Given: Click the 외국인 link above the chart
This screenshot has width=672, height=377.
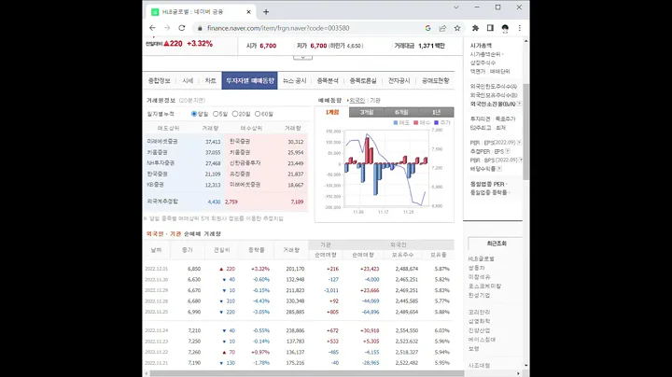Looking at the screenshot, I should pyautogui.click(x=357, y=100).
